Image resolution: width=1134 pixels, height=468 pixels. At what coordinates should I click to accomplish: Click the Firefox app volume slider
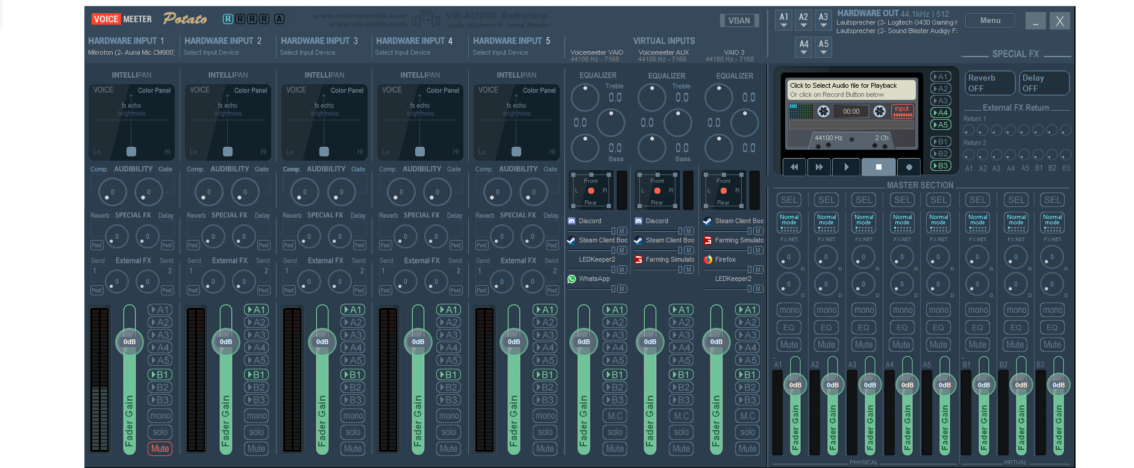pos(727,269)
